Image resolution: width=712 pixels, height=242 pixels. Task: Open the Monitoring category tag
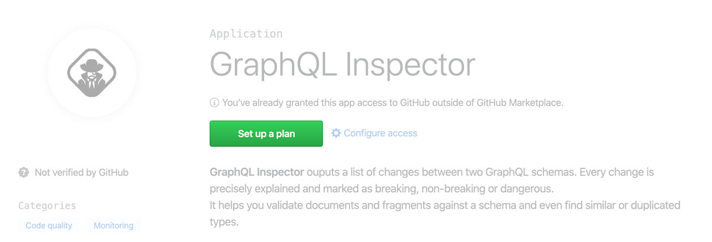click(113, 225)
